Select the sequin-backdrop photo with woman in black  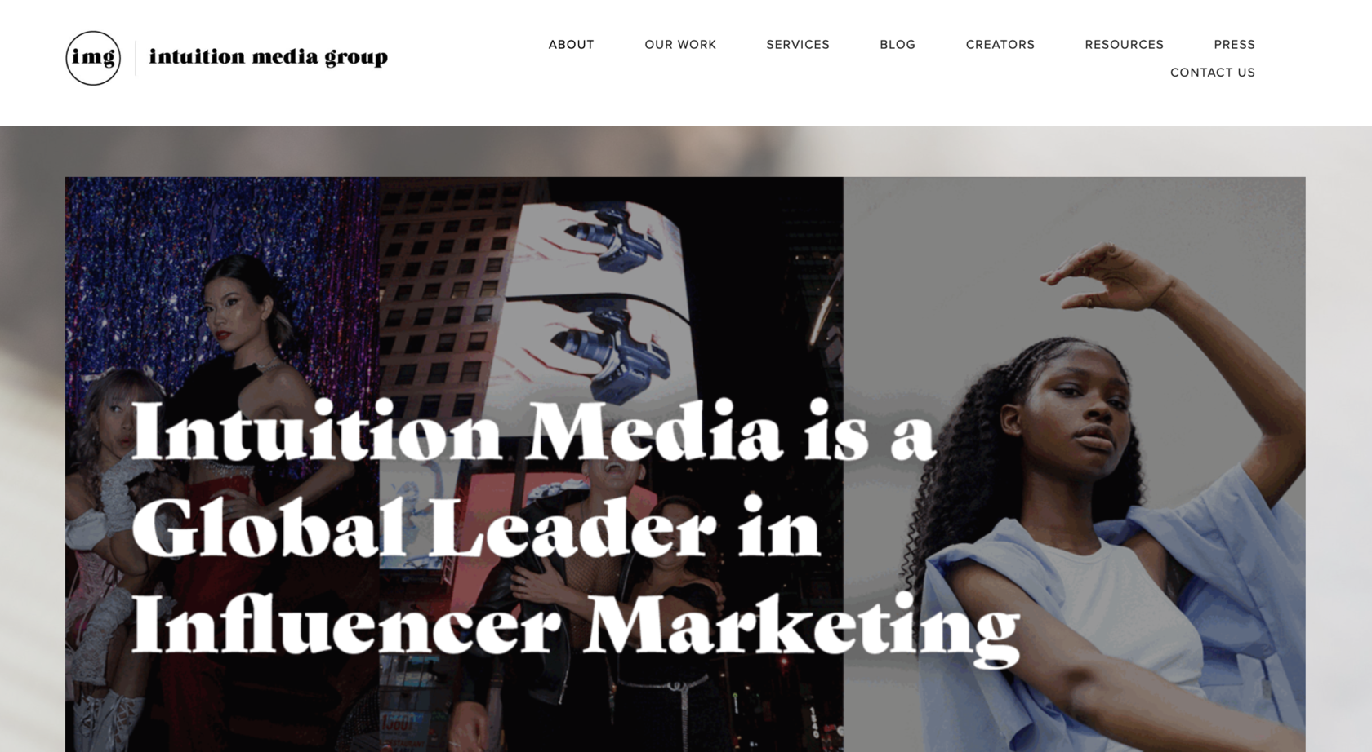222,464
